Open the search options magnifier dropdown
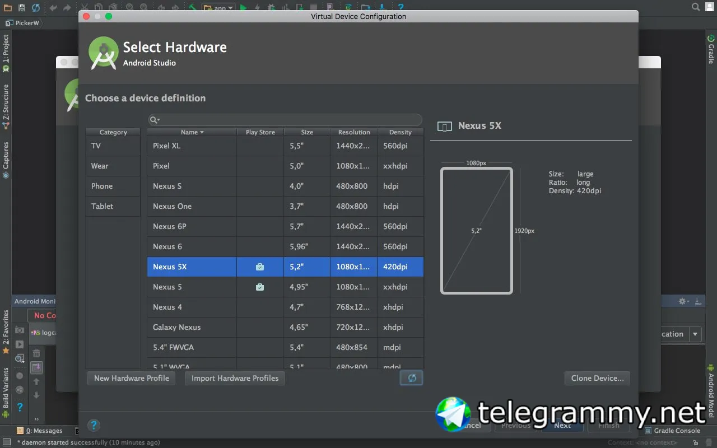 coord(155,120)
